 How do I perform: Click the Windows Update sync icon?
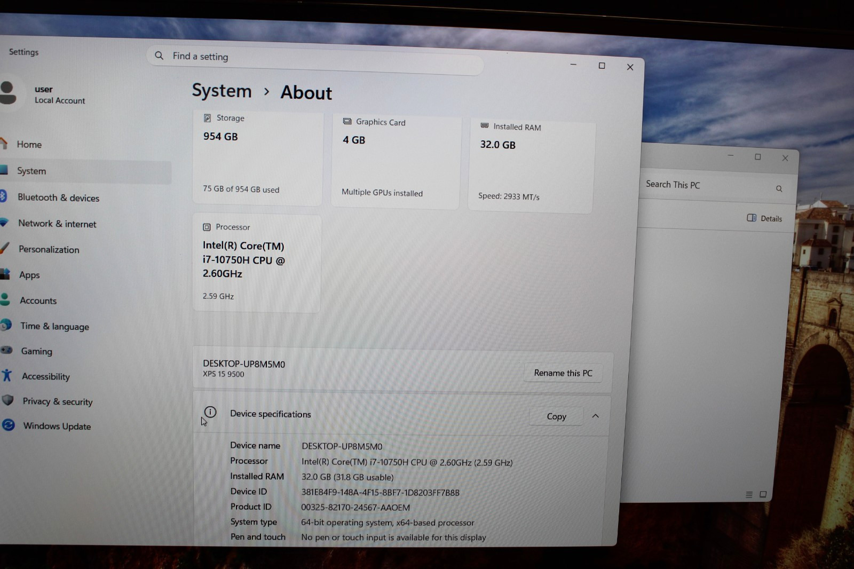click(8, 425)
